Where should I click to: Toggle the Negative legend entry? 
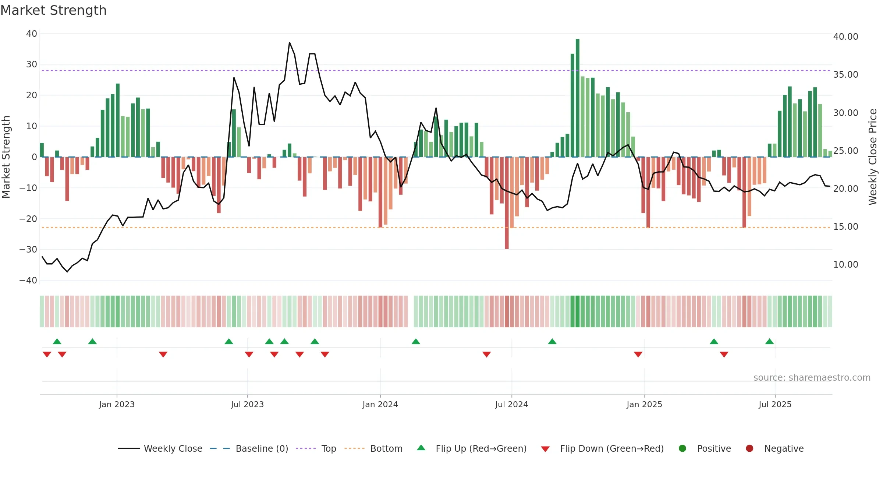point(774,448)
